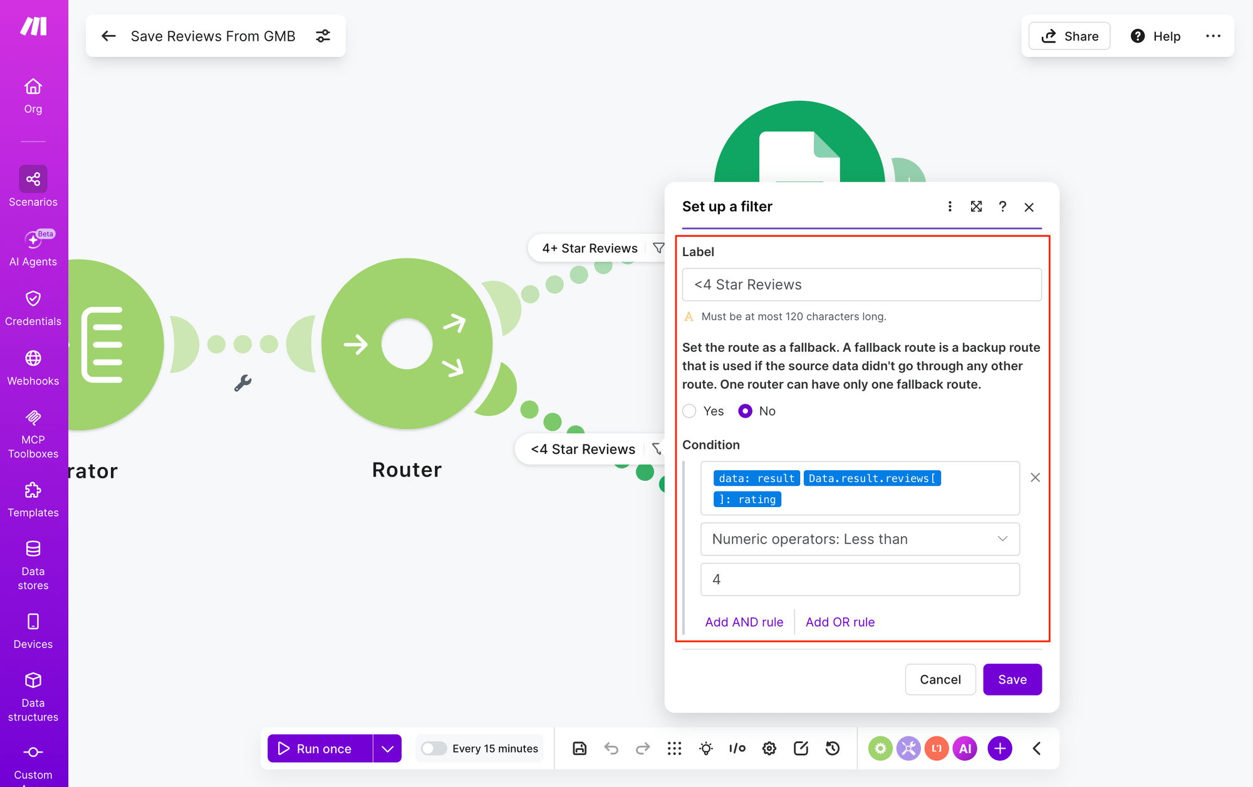Open previous versions history icon
Viewport: 1253px width, 787px height.
[x=833, y=748]
